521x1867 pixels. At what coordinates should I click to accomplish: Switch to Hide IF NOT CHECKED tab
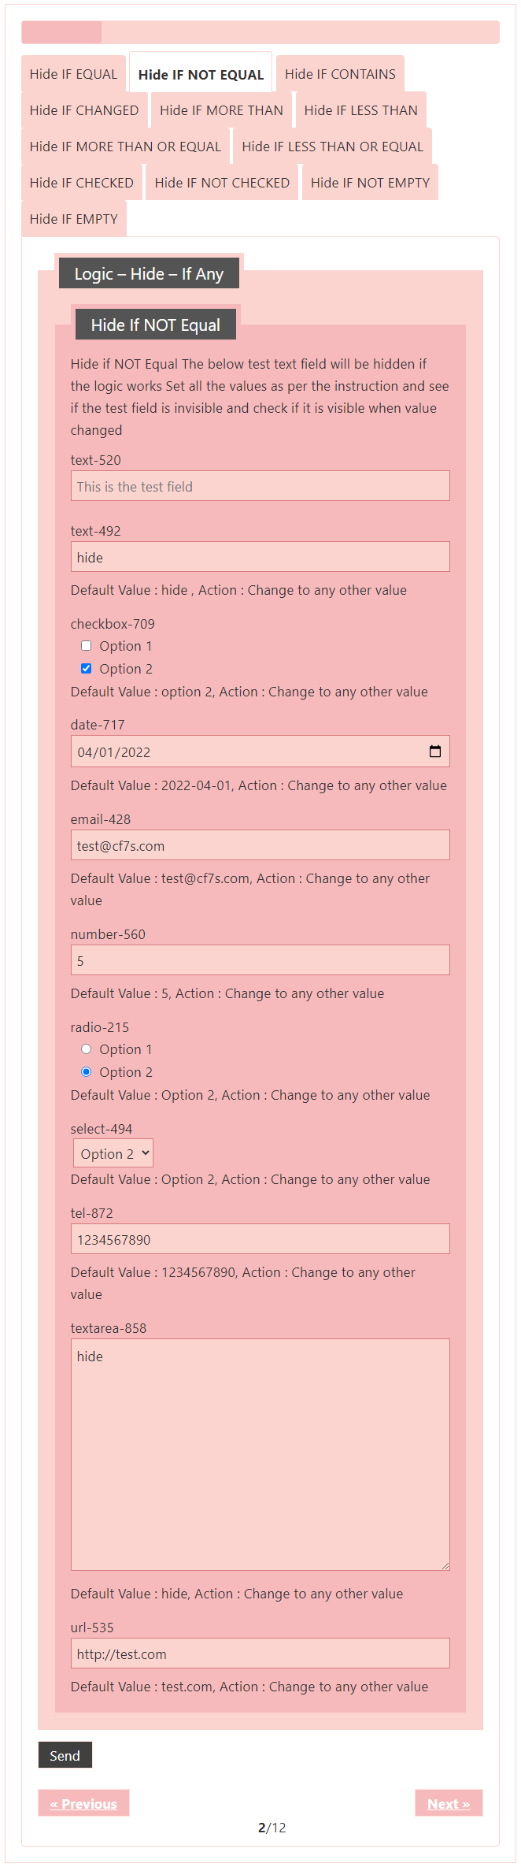tap(222, 183)
